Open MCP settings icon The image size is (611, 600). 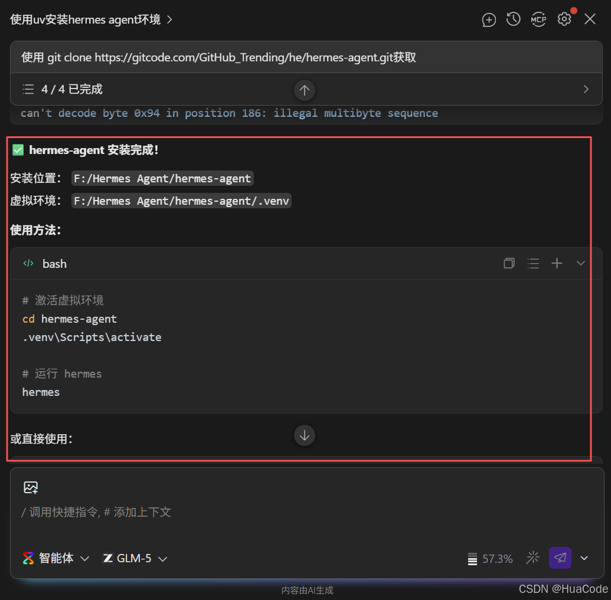[538, 19]
